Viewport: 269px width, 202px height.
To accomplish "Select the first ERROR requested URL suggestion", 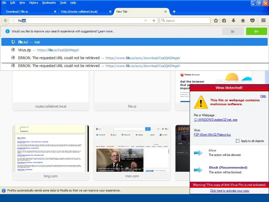I will pyautogui.click(x=134, y=58).
